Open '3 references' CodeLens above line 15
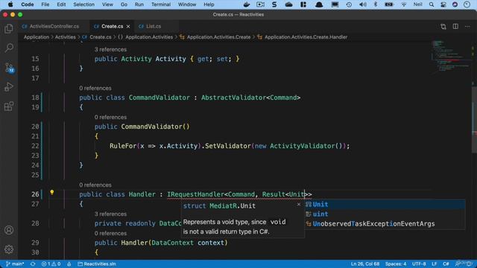477x268 pixels. click(x=110, y=50)
